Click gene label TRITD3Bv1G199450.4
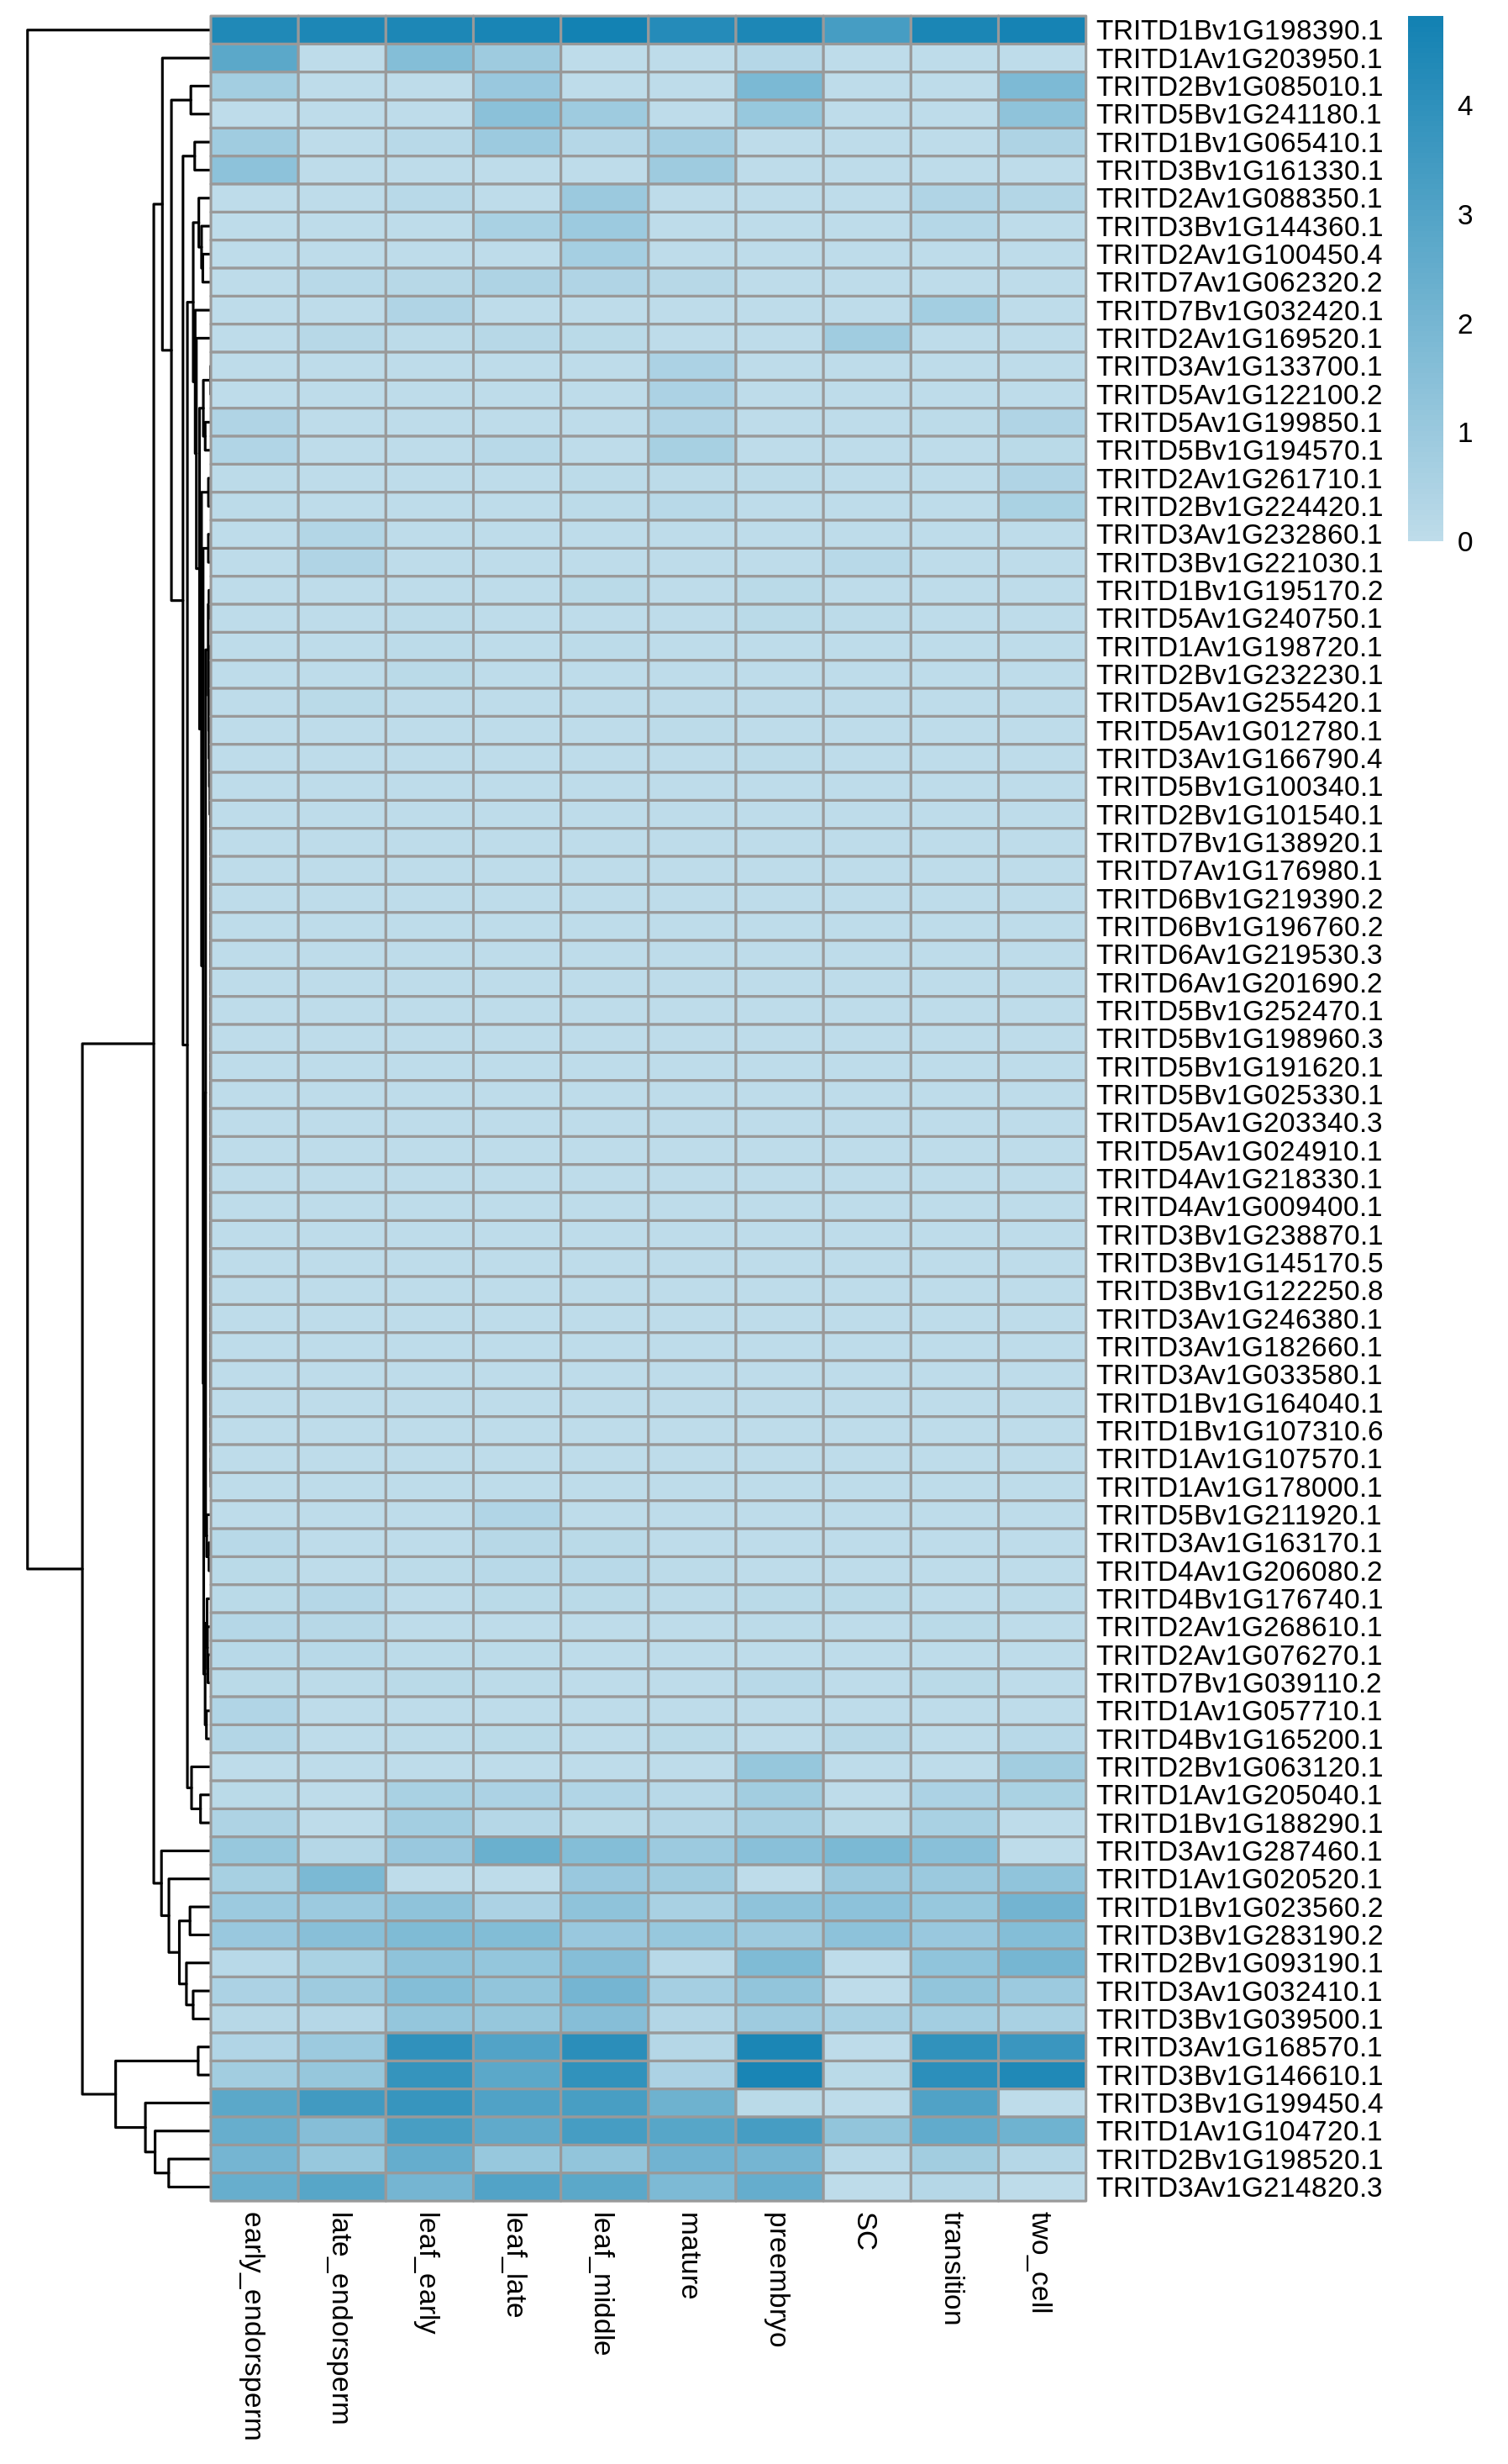 1239,2103
